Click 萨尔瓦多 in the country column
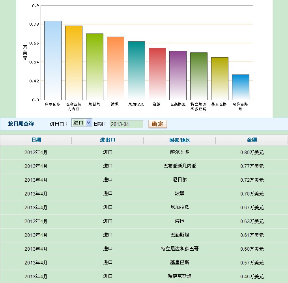Viewport: 288px width, 283px height. point(180,152)
